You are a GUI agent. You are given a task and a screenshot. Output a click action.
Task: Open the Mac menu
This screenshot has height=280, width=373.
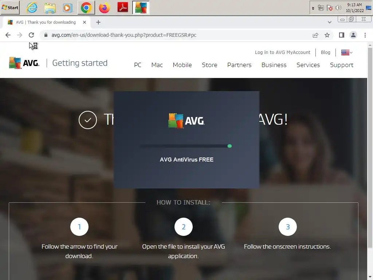point(157,65)
